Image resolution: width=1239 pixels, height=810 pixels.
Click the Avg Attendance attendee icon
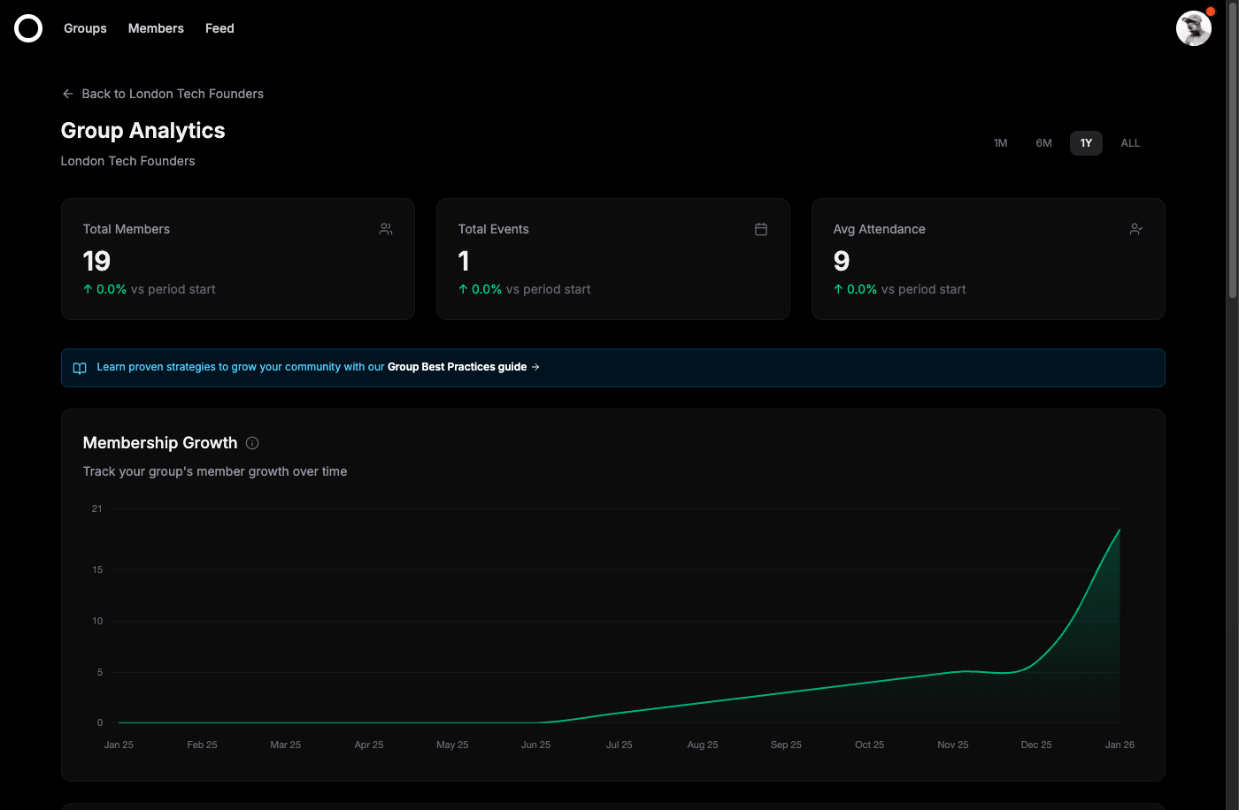[x=1135, y=228]
